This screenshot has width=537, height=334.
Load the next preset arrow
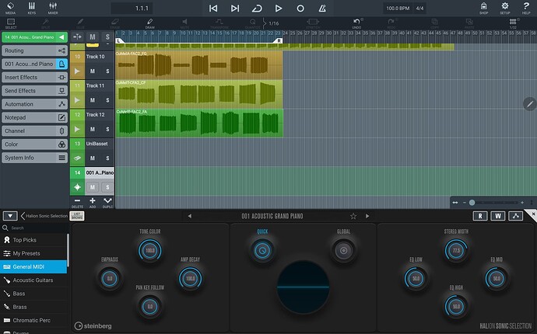pos(367,216)
